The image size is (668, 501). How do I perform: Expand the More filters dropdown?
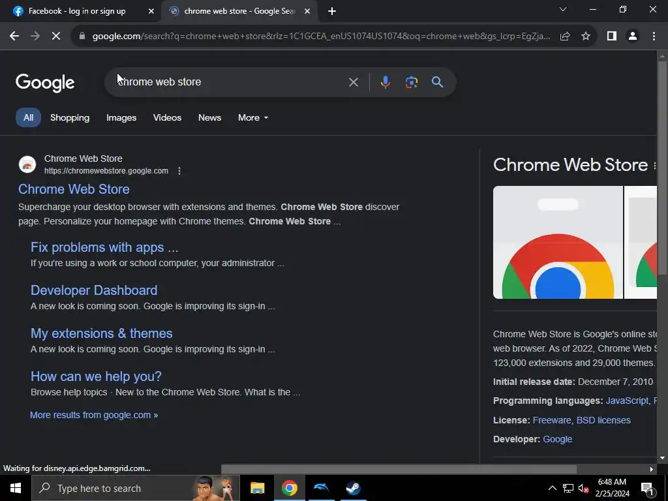click(x=253, y=117)
